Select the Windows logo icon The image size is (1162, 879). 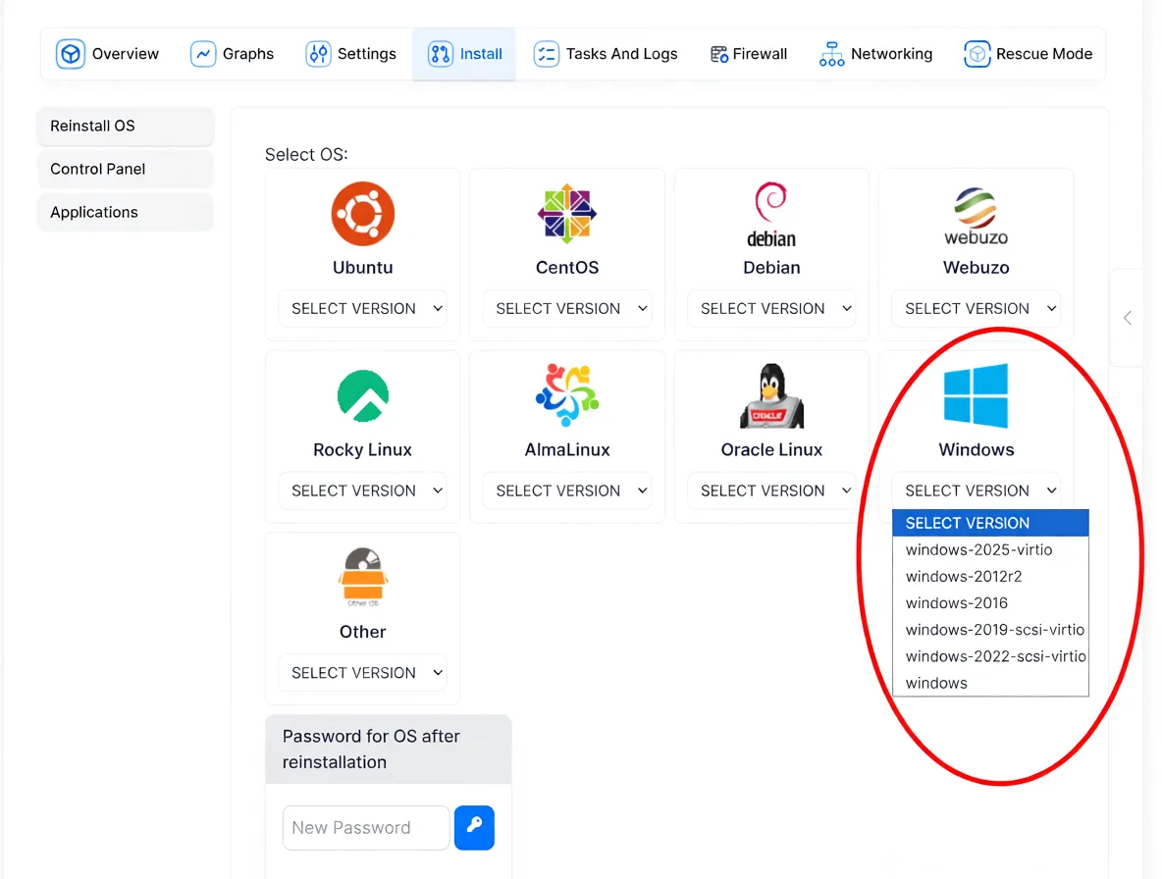point(976,393)
